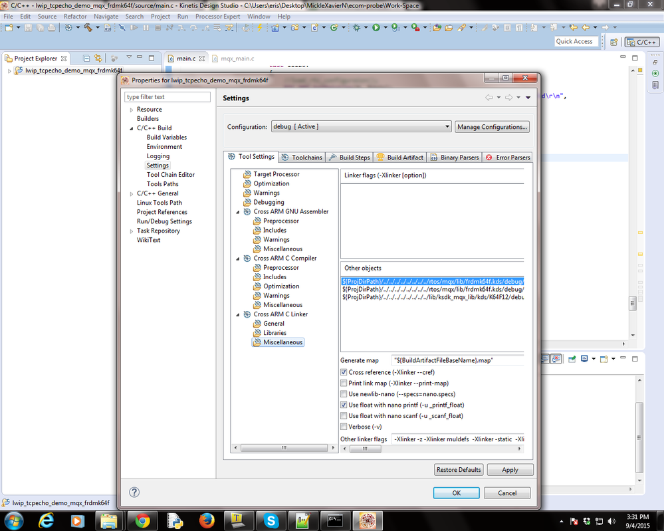Expand the Resource tree node
This screenshot has height=531, width=664.
(132, 110)
